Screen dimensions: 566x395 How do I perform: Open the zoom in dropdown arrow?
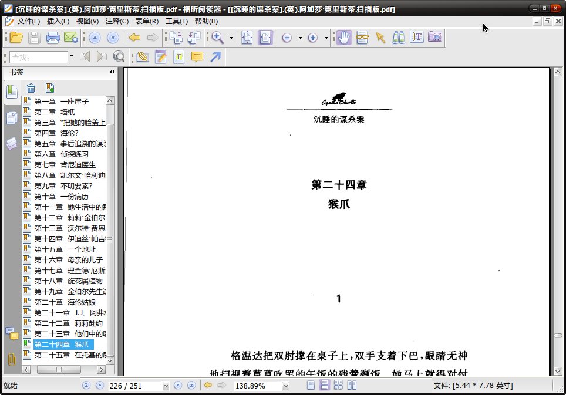point(326,38)
